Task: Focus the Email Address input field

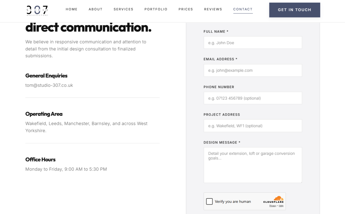Action: coord(253,70)
